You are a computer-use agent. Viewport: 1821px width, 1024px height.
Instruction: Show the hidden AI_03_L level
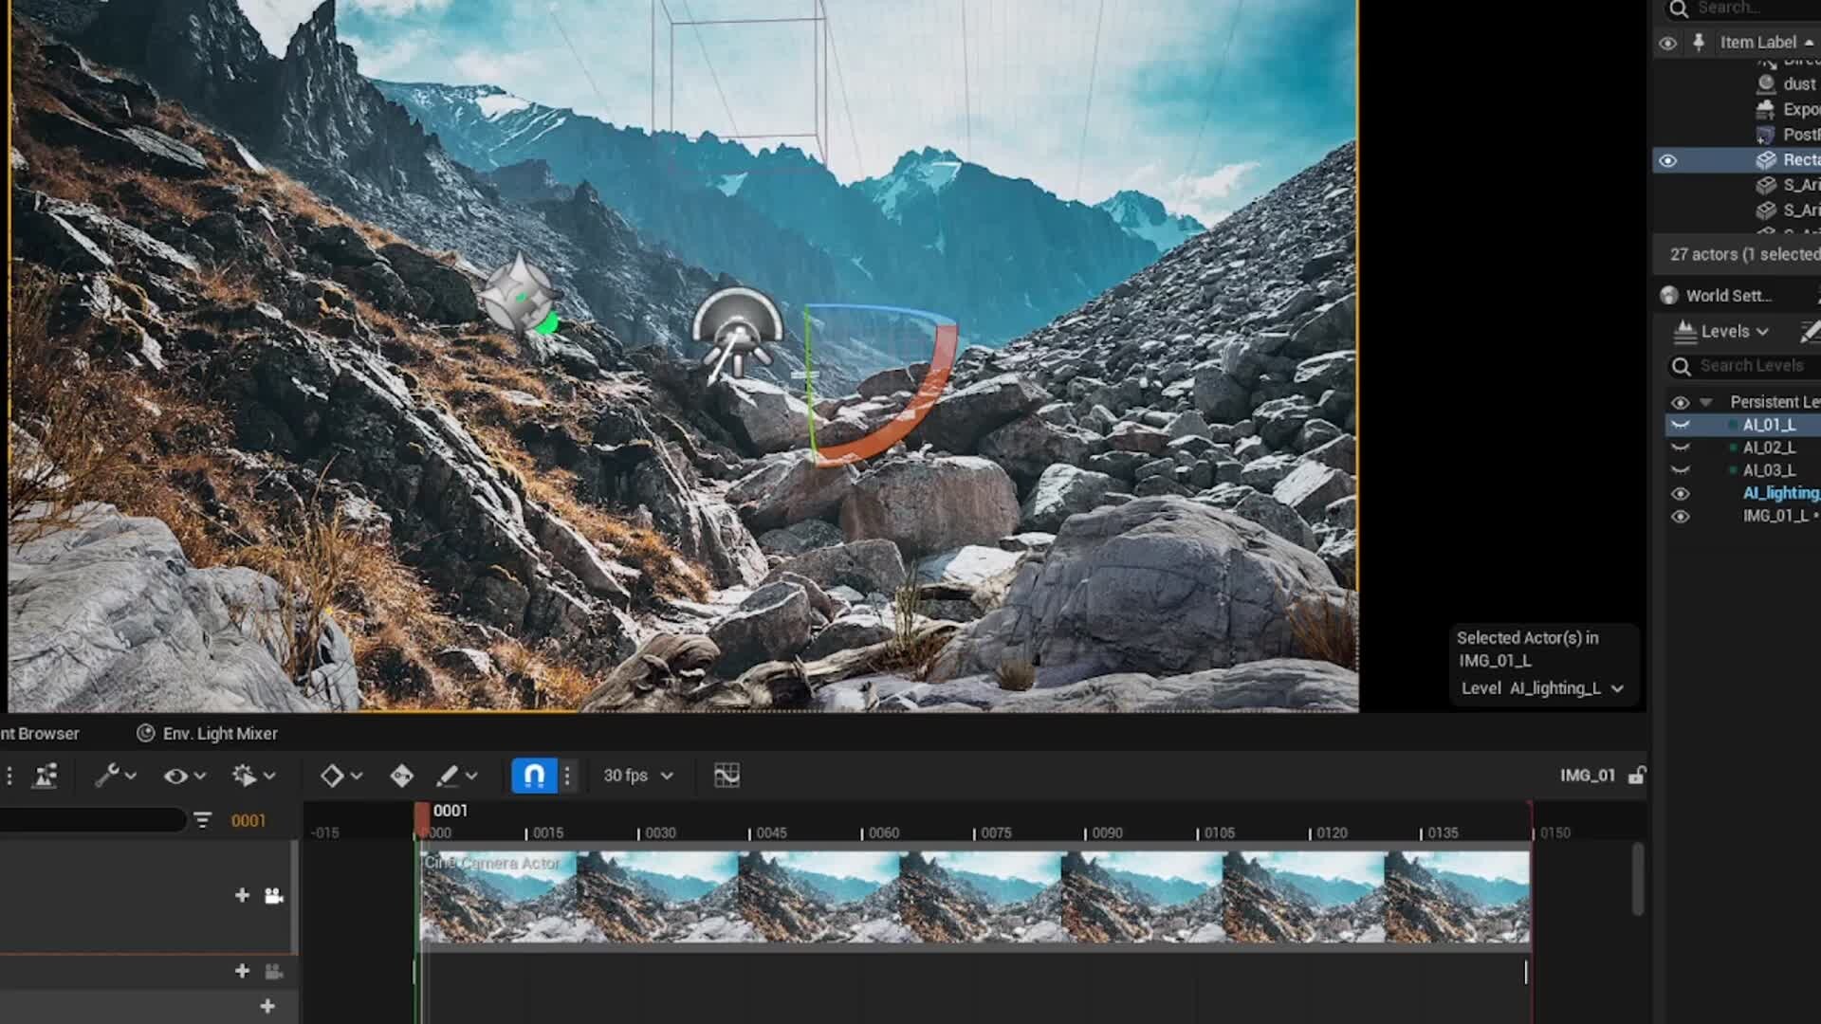(1680, 470)
